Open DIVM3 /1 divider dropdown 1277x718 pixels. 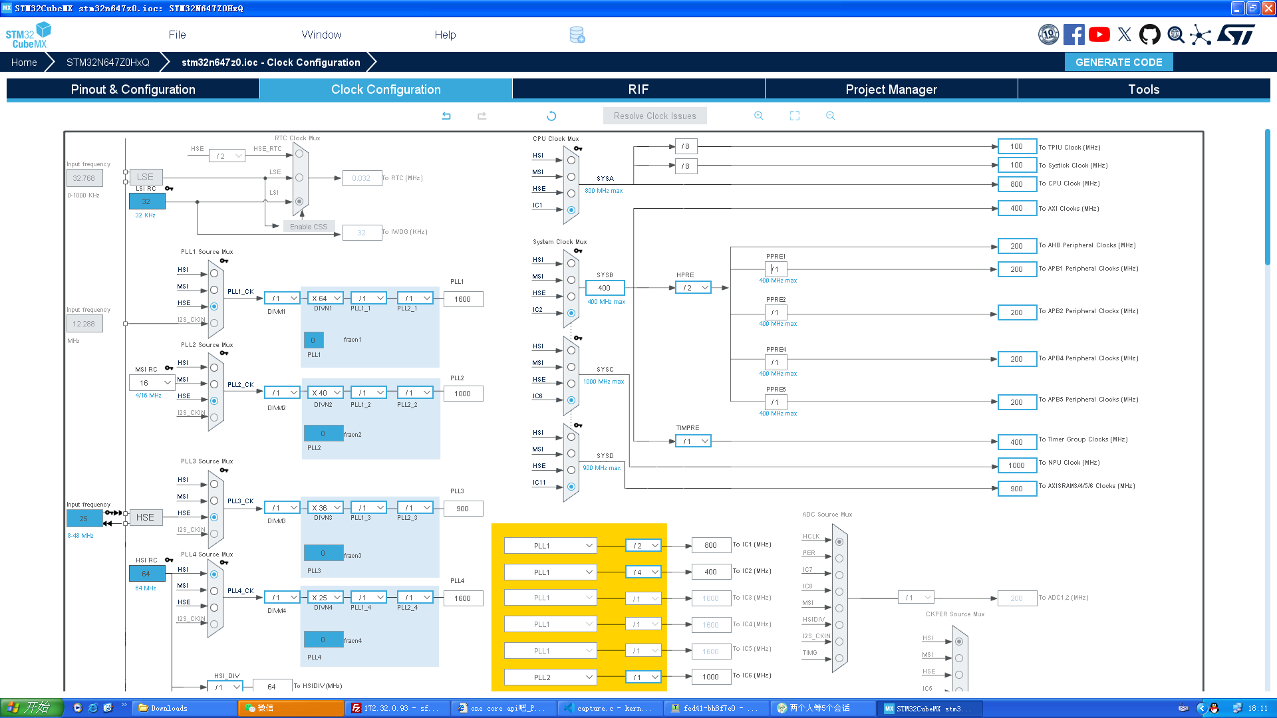(x=282, y=508)
